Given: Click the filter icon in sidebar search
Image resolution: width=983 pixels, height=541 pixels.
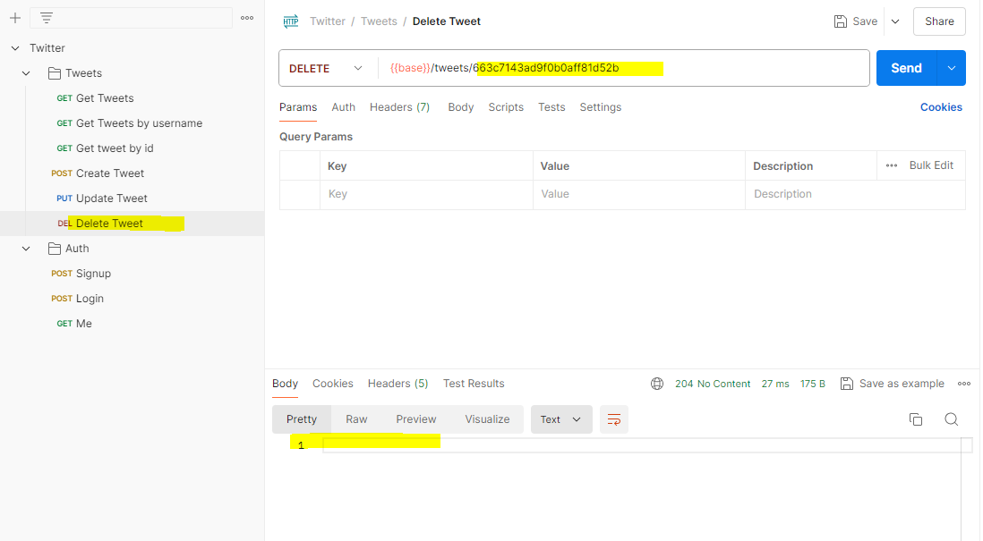Looking at the screenshot, I should (x=47, y=18).
